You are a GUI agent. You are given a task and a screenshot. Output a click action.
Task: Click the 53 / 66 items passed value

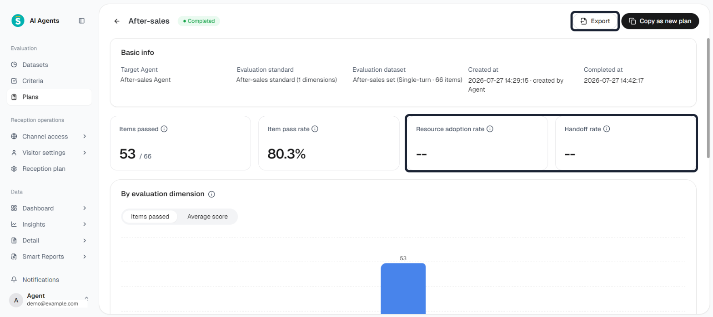135,154
